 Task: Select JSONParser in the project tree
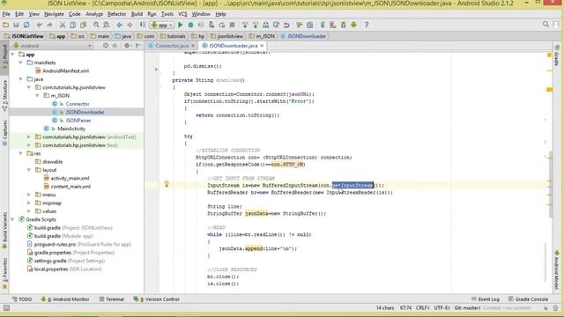(x=78, y=121)
